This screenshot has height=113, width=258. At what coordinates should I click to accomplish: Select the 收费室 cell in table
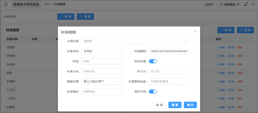click(11, 107)
